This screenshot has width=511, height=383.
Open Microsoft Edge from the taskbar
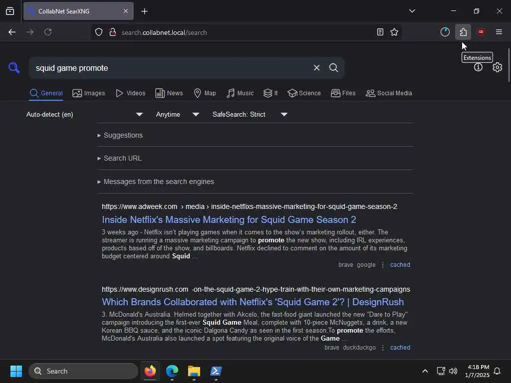(172, 371)
